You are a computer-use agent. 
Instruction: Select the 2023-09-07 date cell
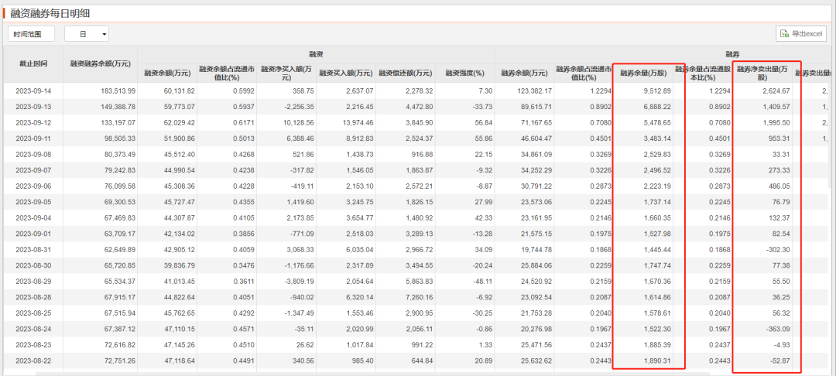coord(33,170)
